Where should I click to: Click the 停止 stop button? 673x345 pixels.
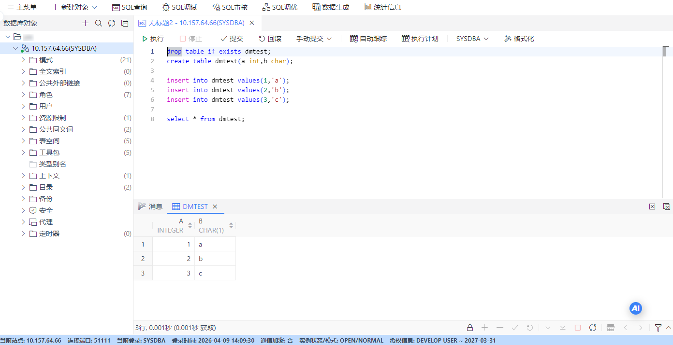coord(191,39)
